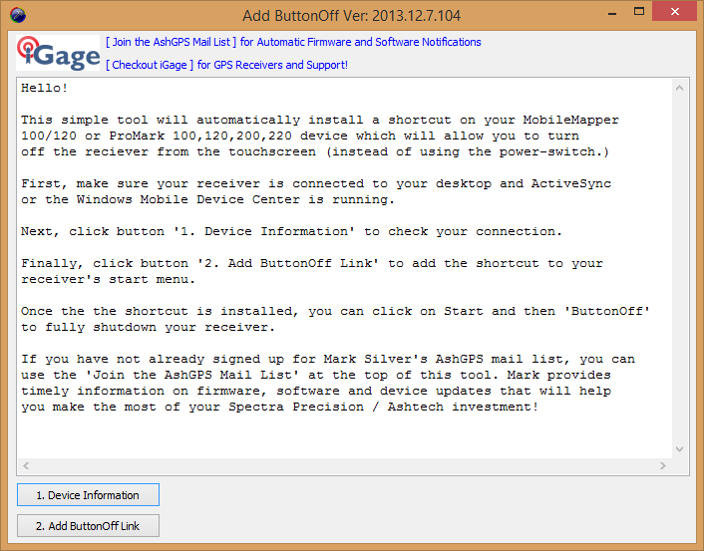Click the 'Next, click button' instruction line

tap(291, 231)
